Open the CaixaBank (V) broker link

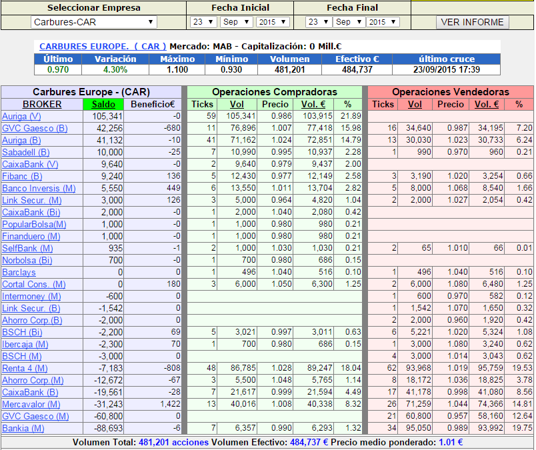(x=30, y=165)
